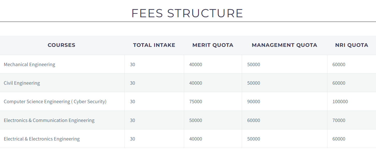The image size is (376, 149).
Task: Click the Civil Engineering course row
Action: [x=22, y=83]
